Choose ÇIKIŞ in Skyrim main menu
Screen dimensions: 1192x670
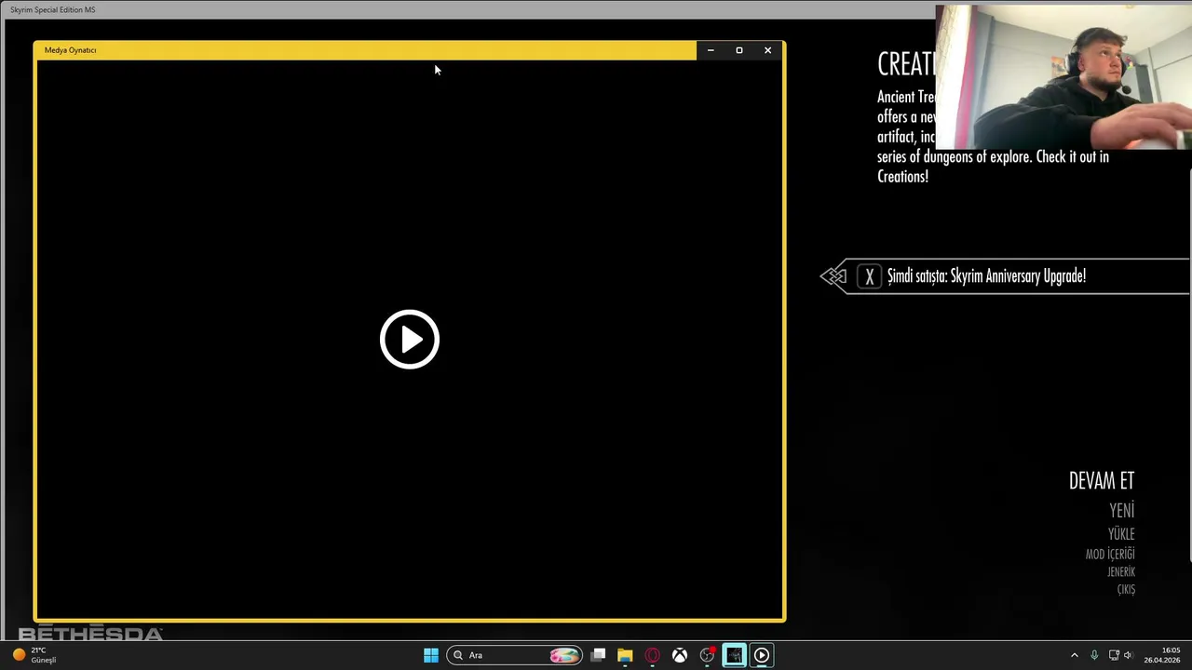point(1126,589)
